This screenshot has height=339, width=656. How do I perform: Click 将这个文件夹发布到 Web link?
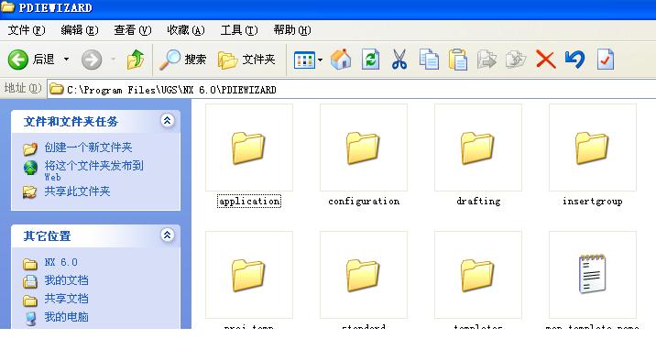(x=93, y=170)
